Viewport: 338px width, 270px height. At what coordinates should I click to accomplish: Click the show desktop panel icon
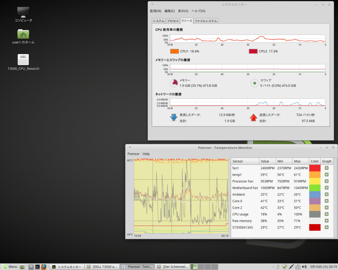coord(22,267)
